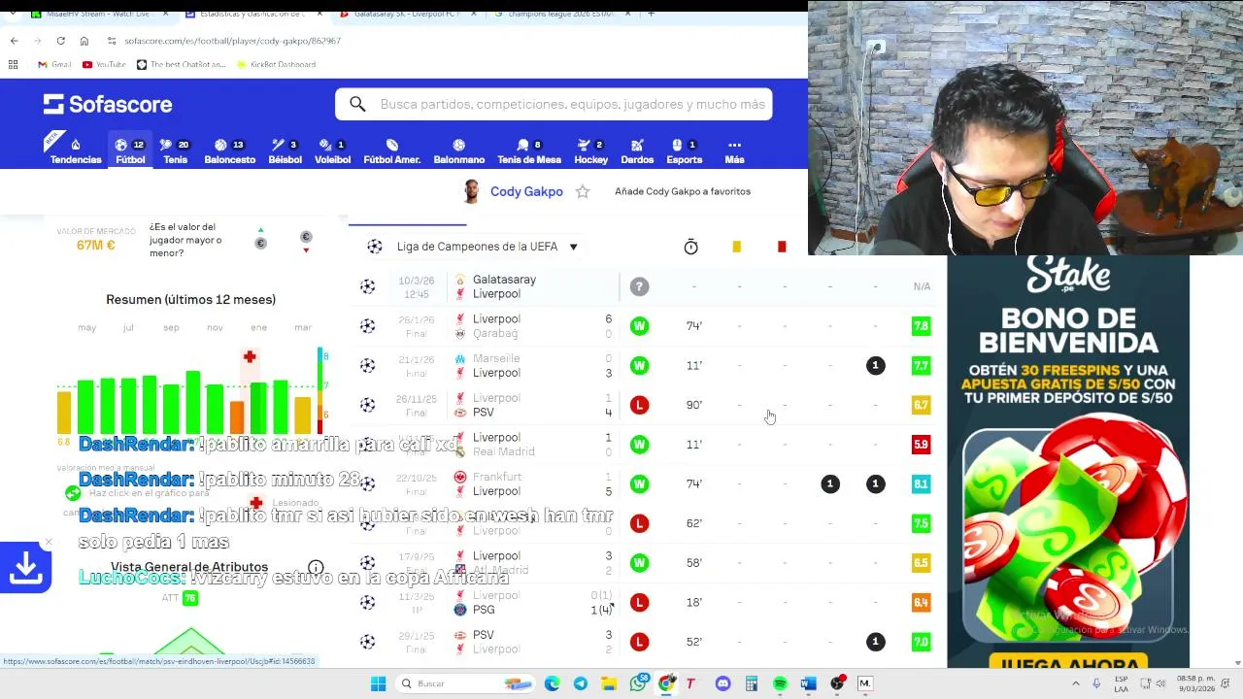Reload the browser page

pos(60,41)
